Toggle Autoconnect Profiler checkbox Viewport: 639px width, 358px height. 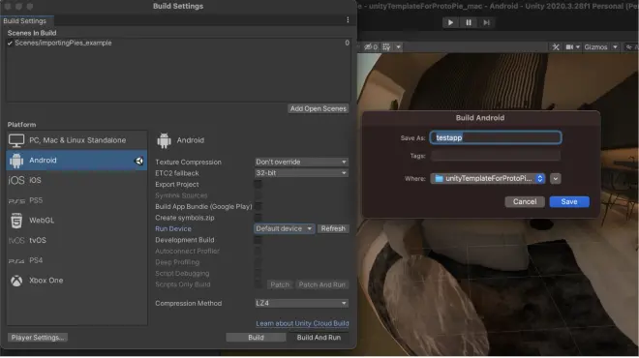coord(258,252)
